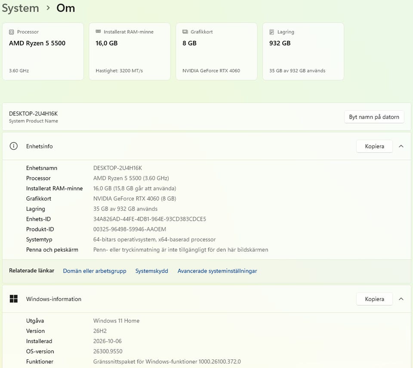Open Domän eller arbetsgrupp link

coord(95,271)
